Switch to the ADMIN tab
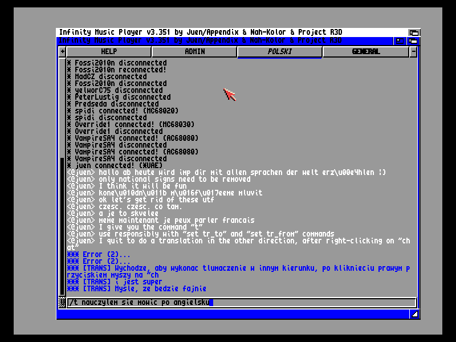The image size is (456, 342). (194, 52)
